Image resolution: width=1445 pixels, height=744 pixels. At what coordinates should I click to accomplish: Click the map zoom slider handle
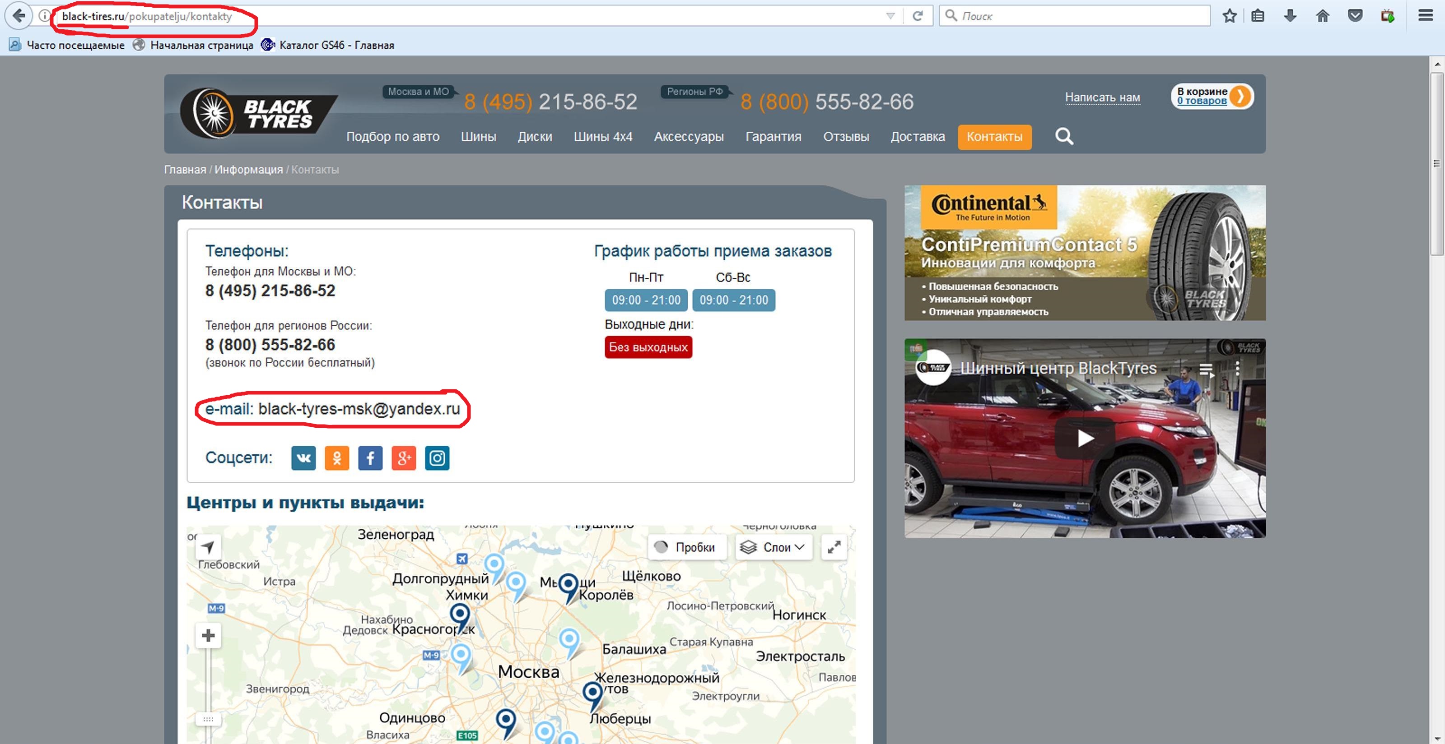[x=208, y=719]
